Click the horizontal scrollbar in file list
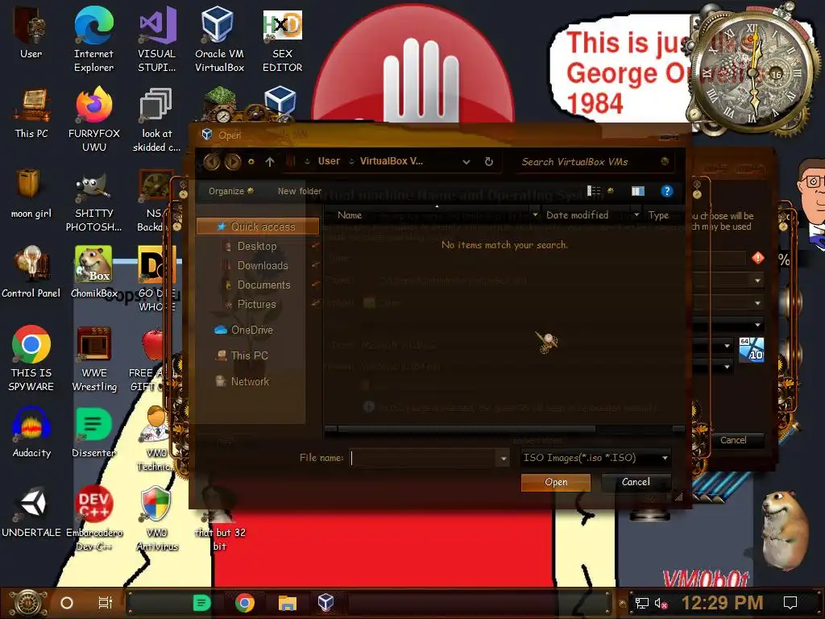Screen dimensions: 825x619 (x=466, y=429)
